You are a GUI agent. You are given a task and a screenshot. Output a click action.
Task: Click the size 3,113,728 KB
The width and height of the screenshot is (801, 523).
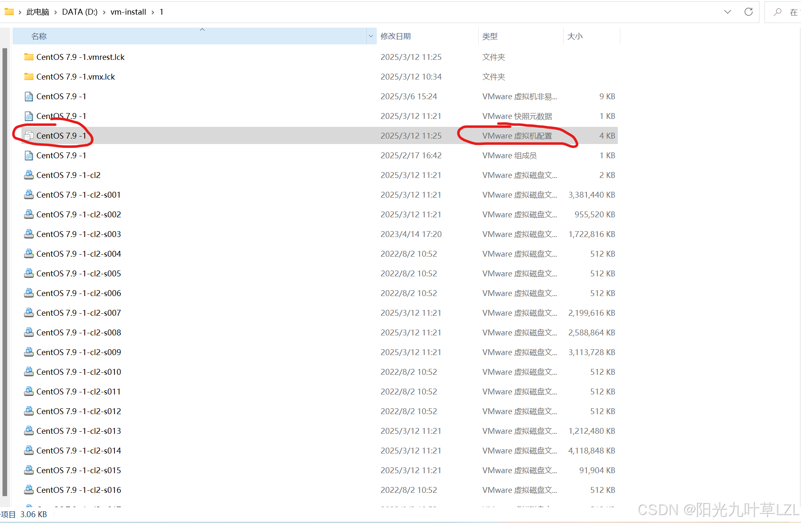(592, 352)
